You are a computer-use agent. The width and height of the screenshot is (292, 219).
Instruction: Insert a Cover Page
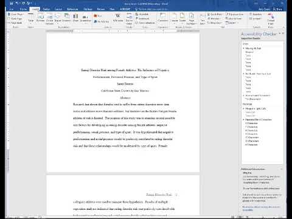(15, 14)
